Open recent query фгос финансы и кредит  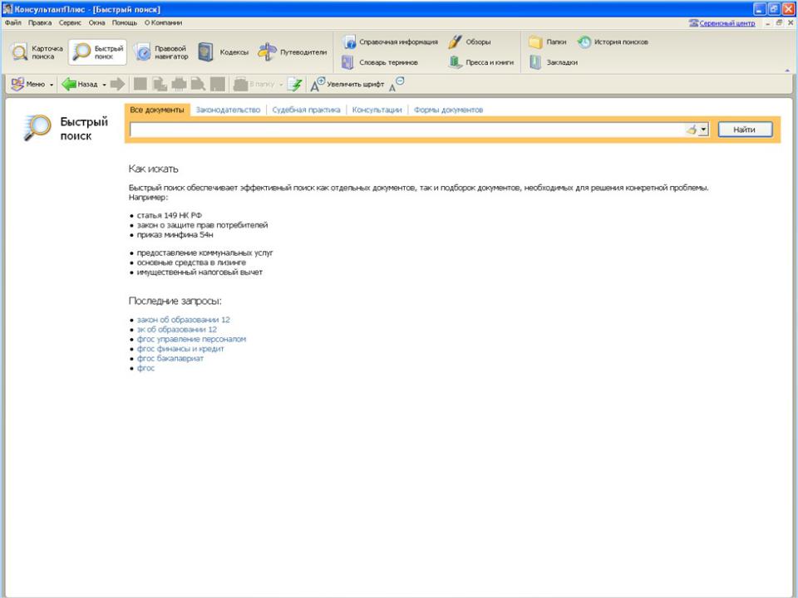pyautogui.click(x=180, y=349)
